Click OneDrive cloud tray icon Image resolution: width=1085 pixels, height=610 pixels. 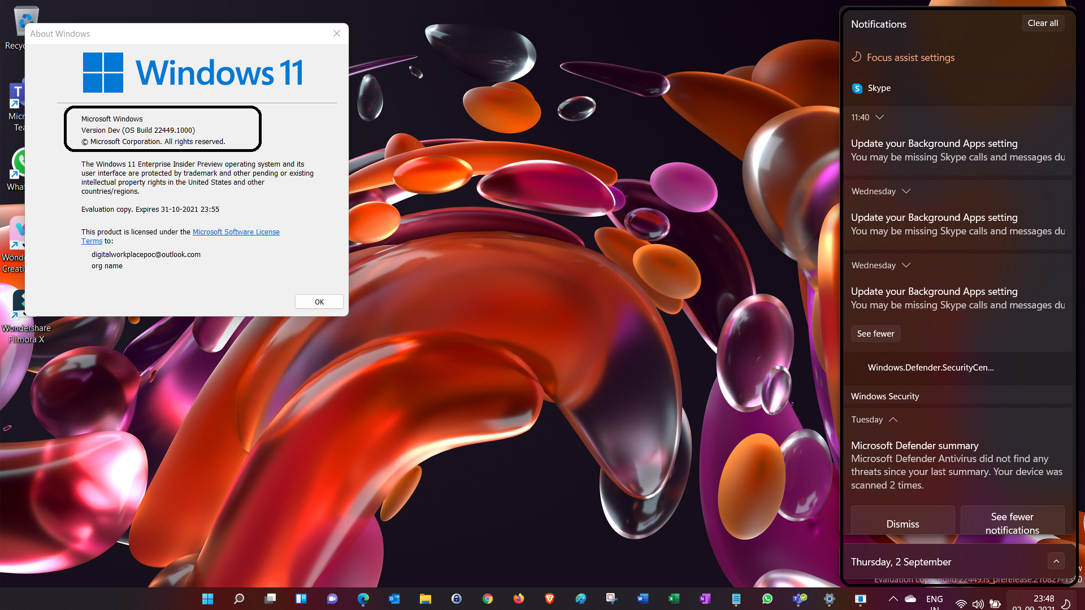(x=910, y=599)
